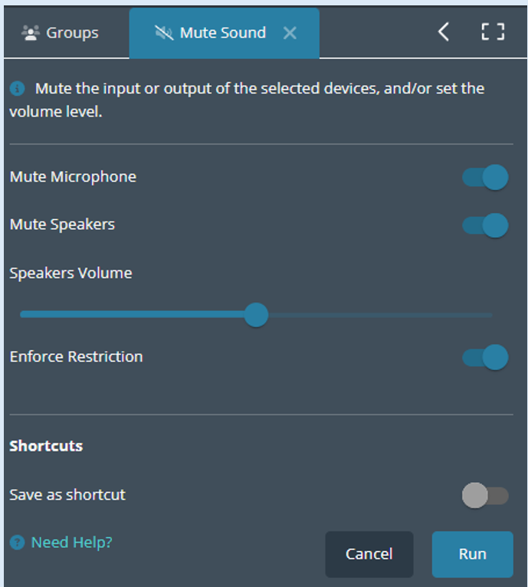This screenshot has width=528, height=587.
Task: Turn off Mute Speakers toggle
Action: 485,225
